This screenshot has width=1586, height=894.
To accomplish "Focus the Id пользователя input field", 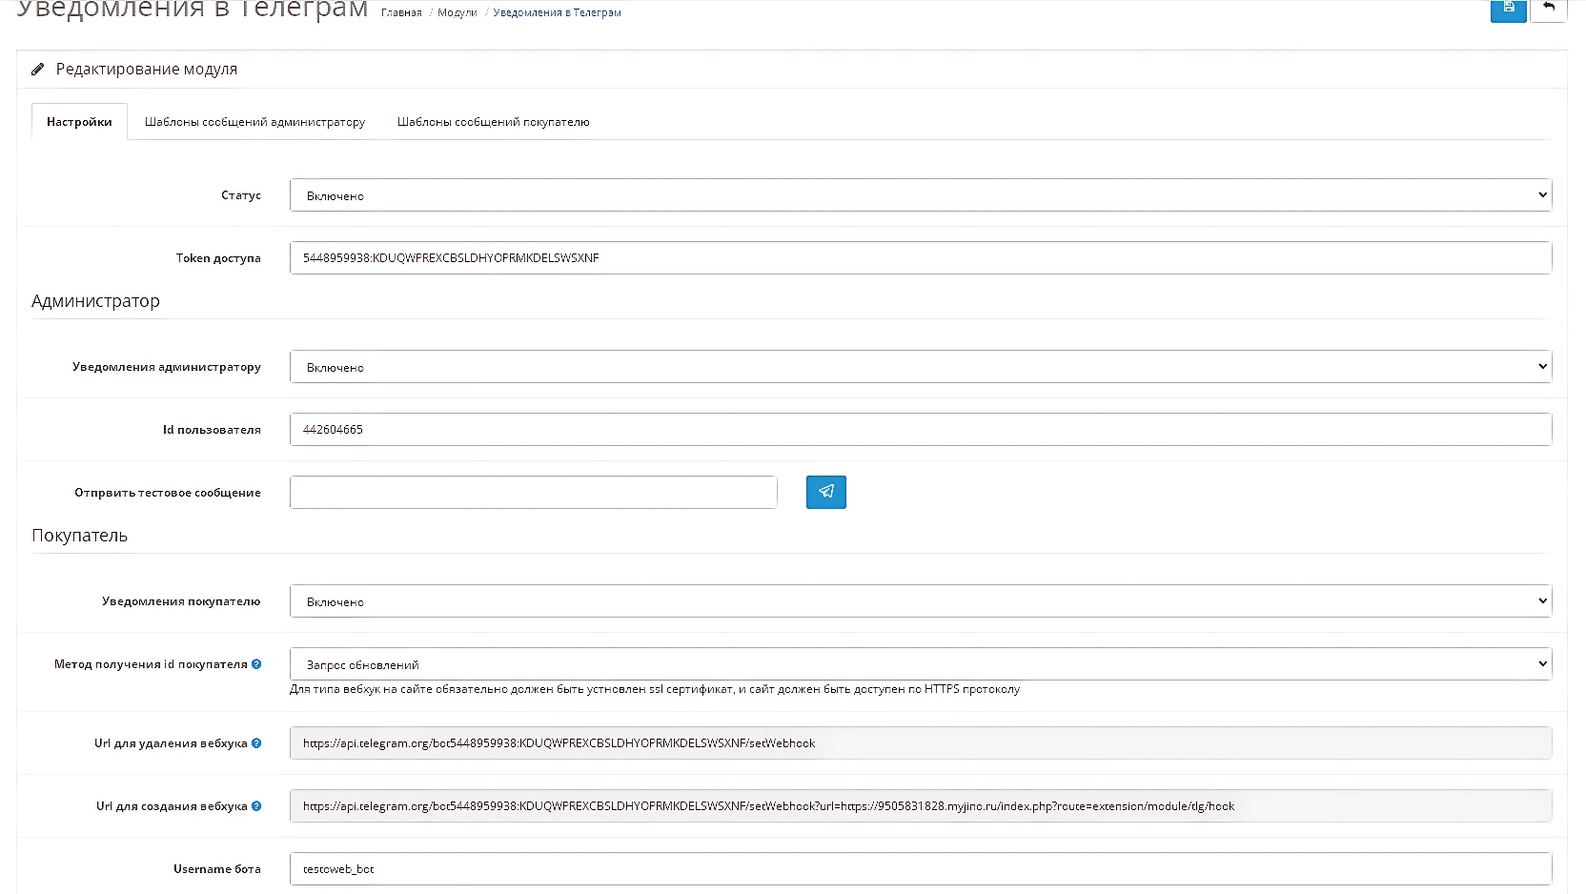I will [x=921, y=430].
